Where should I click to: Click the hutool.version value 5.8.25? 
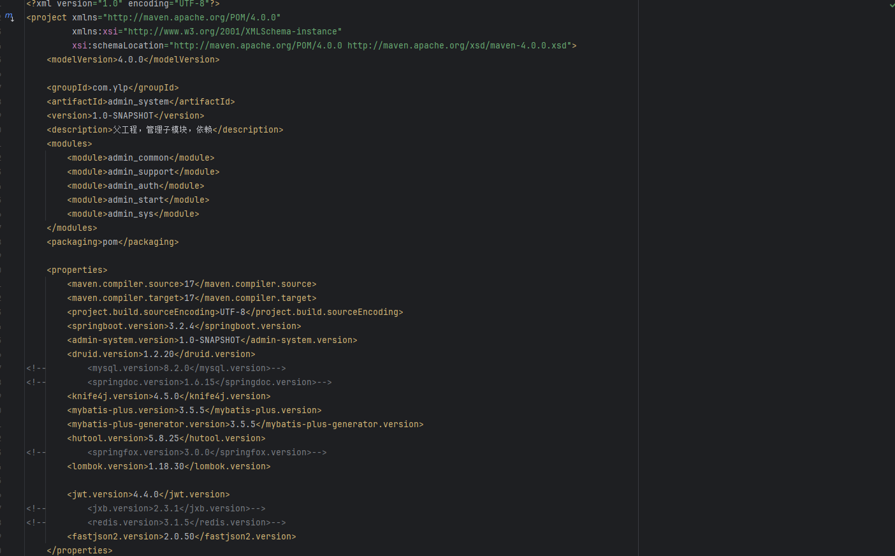(164, 438)
